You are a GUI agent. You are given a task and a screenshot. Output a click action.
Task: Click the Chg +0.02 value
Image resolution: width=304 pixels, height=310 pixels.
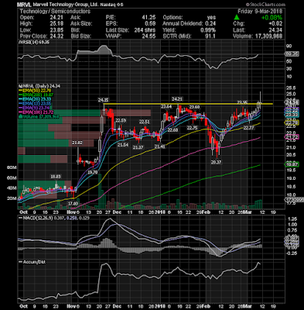275,24
